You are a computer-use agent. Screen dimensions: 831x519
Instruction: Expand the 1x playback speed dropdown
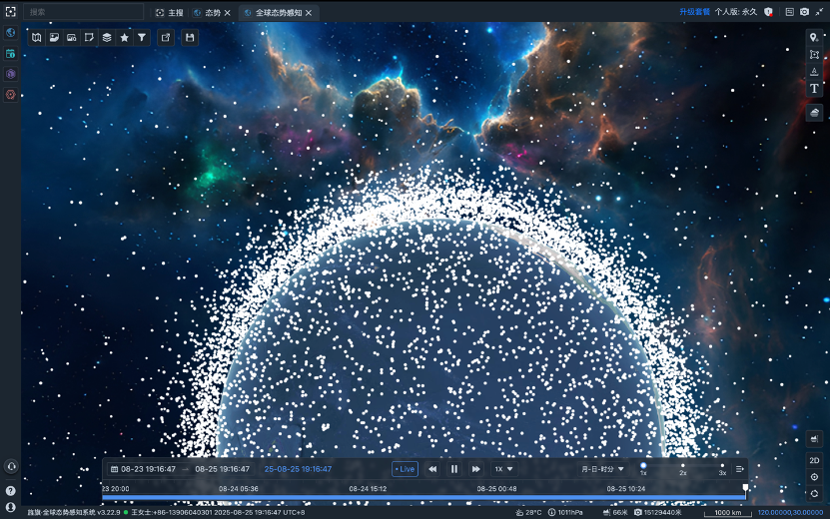click(x=503, y=469)
